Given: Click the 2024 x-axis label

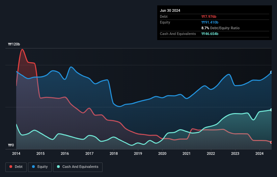Looking at the screenshot, I should (259, 153).
